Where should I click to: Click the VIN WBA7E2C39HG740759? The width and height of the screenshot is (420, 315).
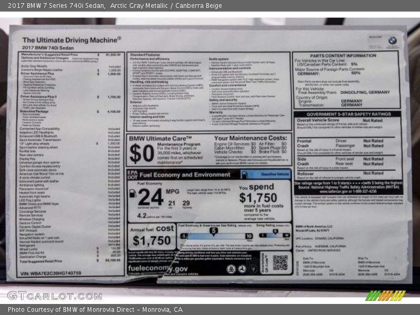point(50,273)
